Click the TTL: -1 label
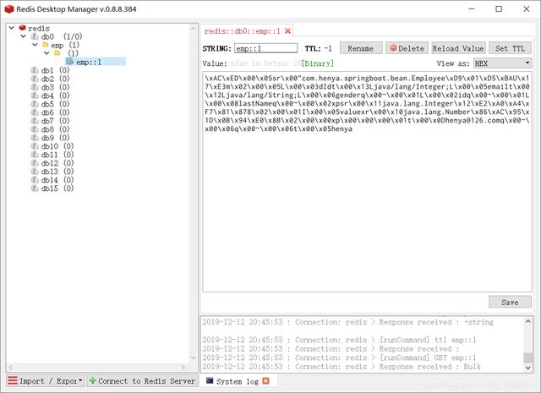This screenshot has width=541, height=393. click(x=318, y=49)
